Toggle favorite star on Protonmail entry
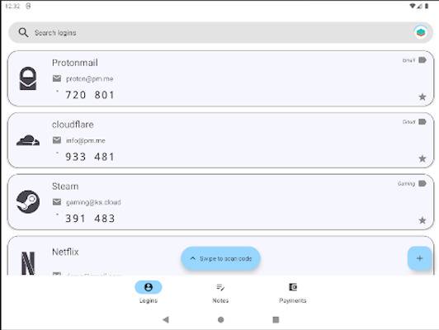 (x=422, y=97)
